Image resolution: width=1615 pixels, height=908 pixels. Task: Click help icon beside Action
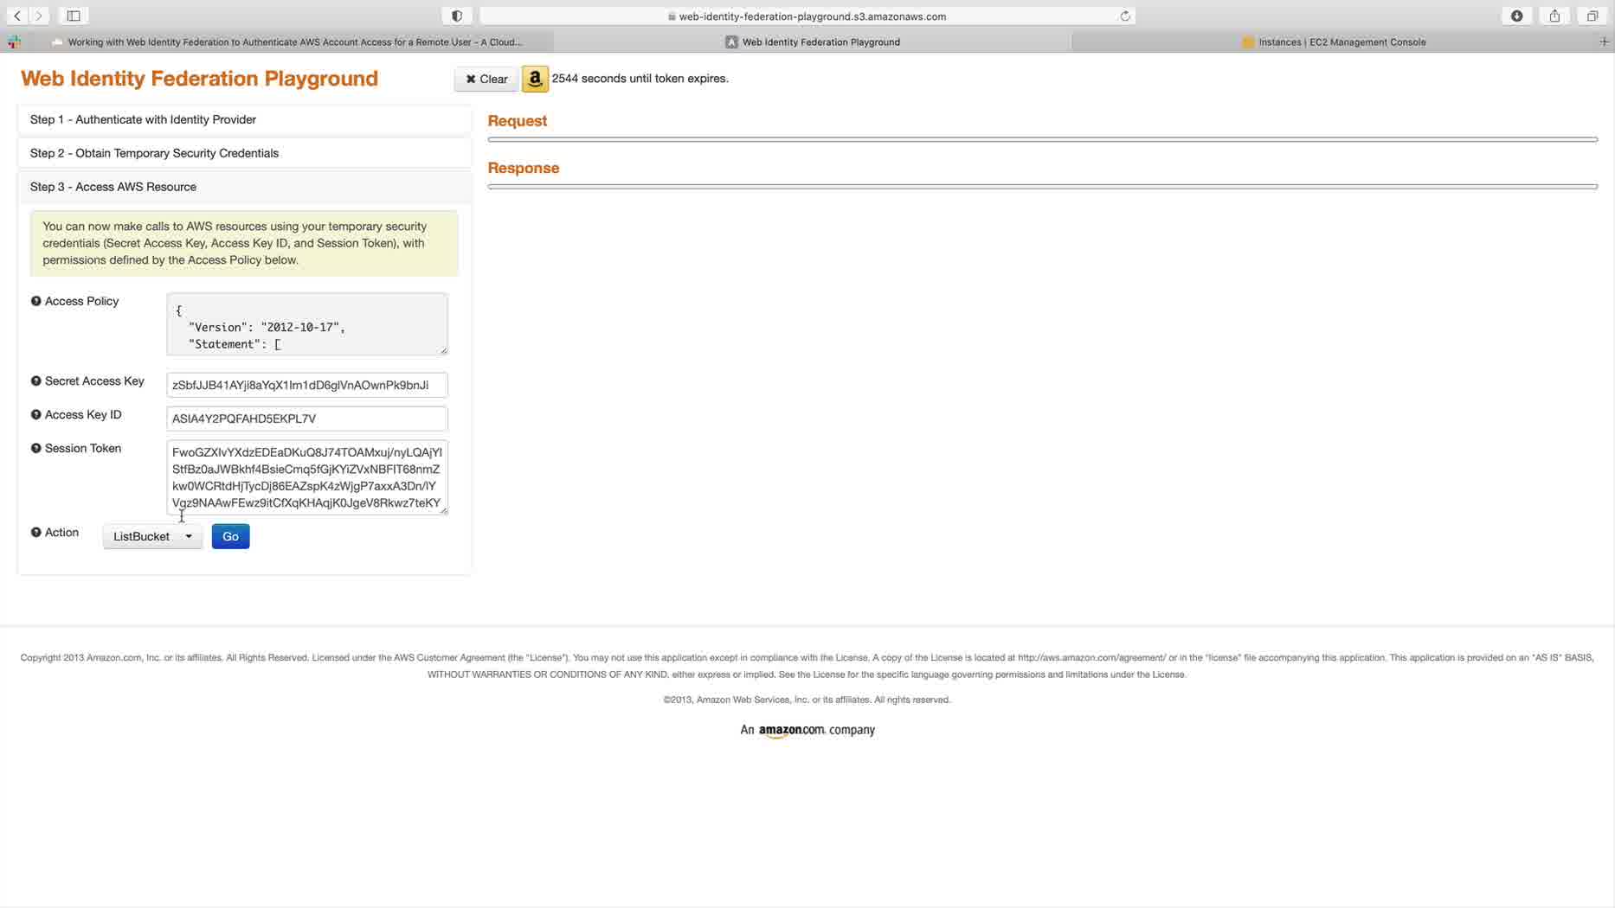tap(35, 532)
